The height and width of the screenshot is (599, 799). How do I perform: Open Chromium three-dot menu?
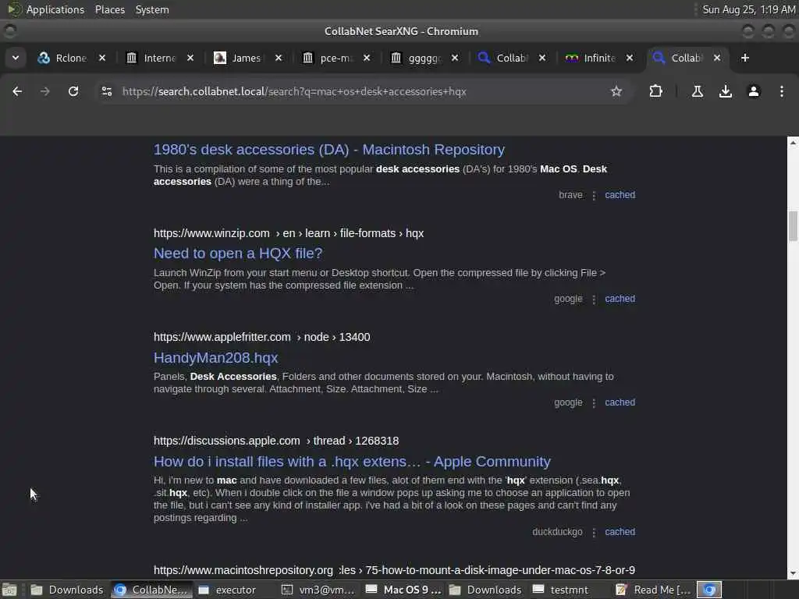(781, 91)
